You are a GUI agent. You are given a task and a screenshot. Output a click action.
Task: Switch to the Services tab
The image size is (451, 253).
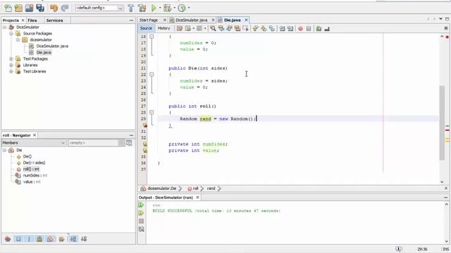point(54,20)
